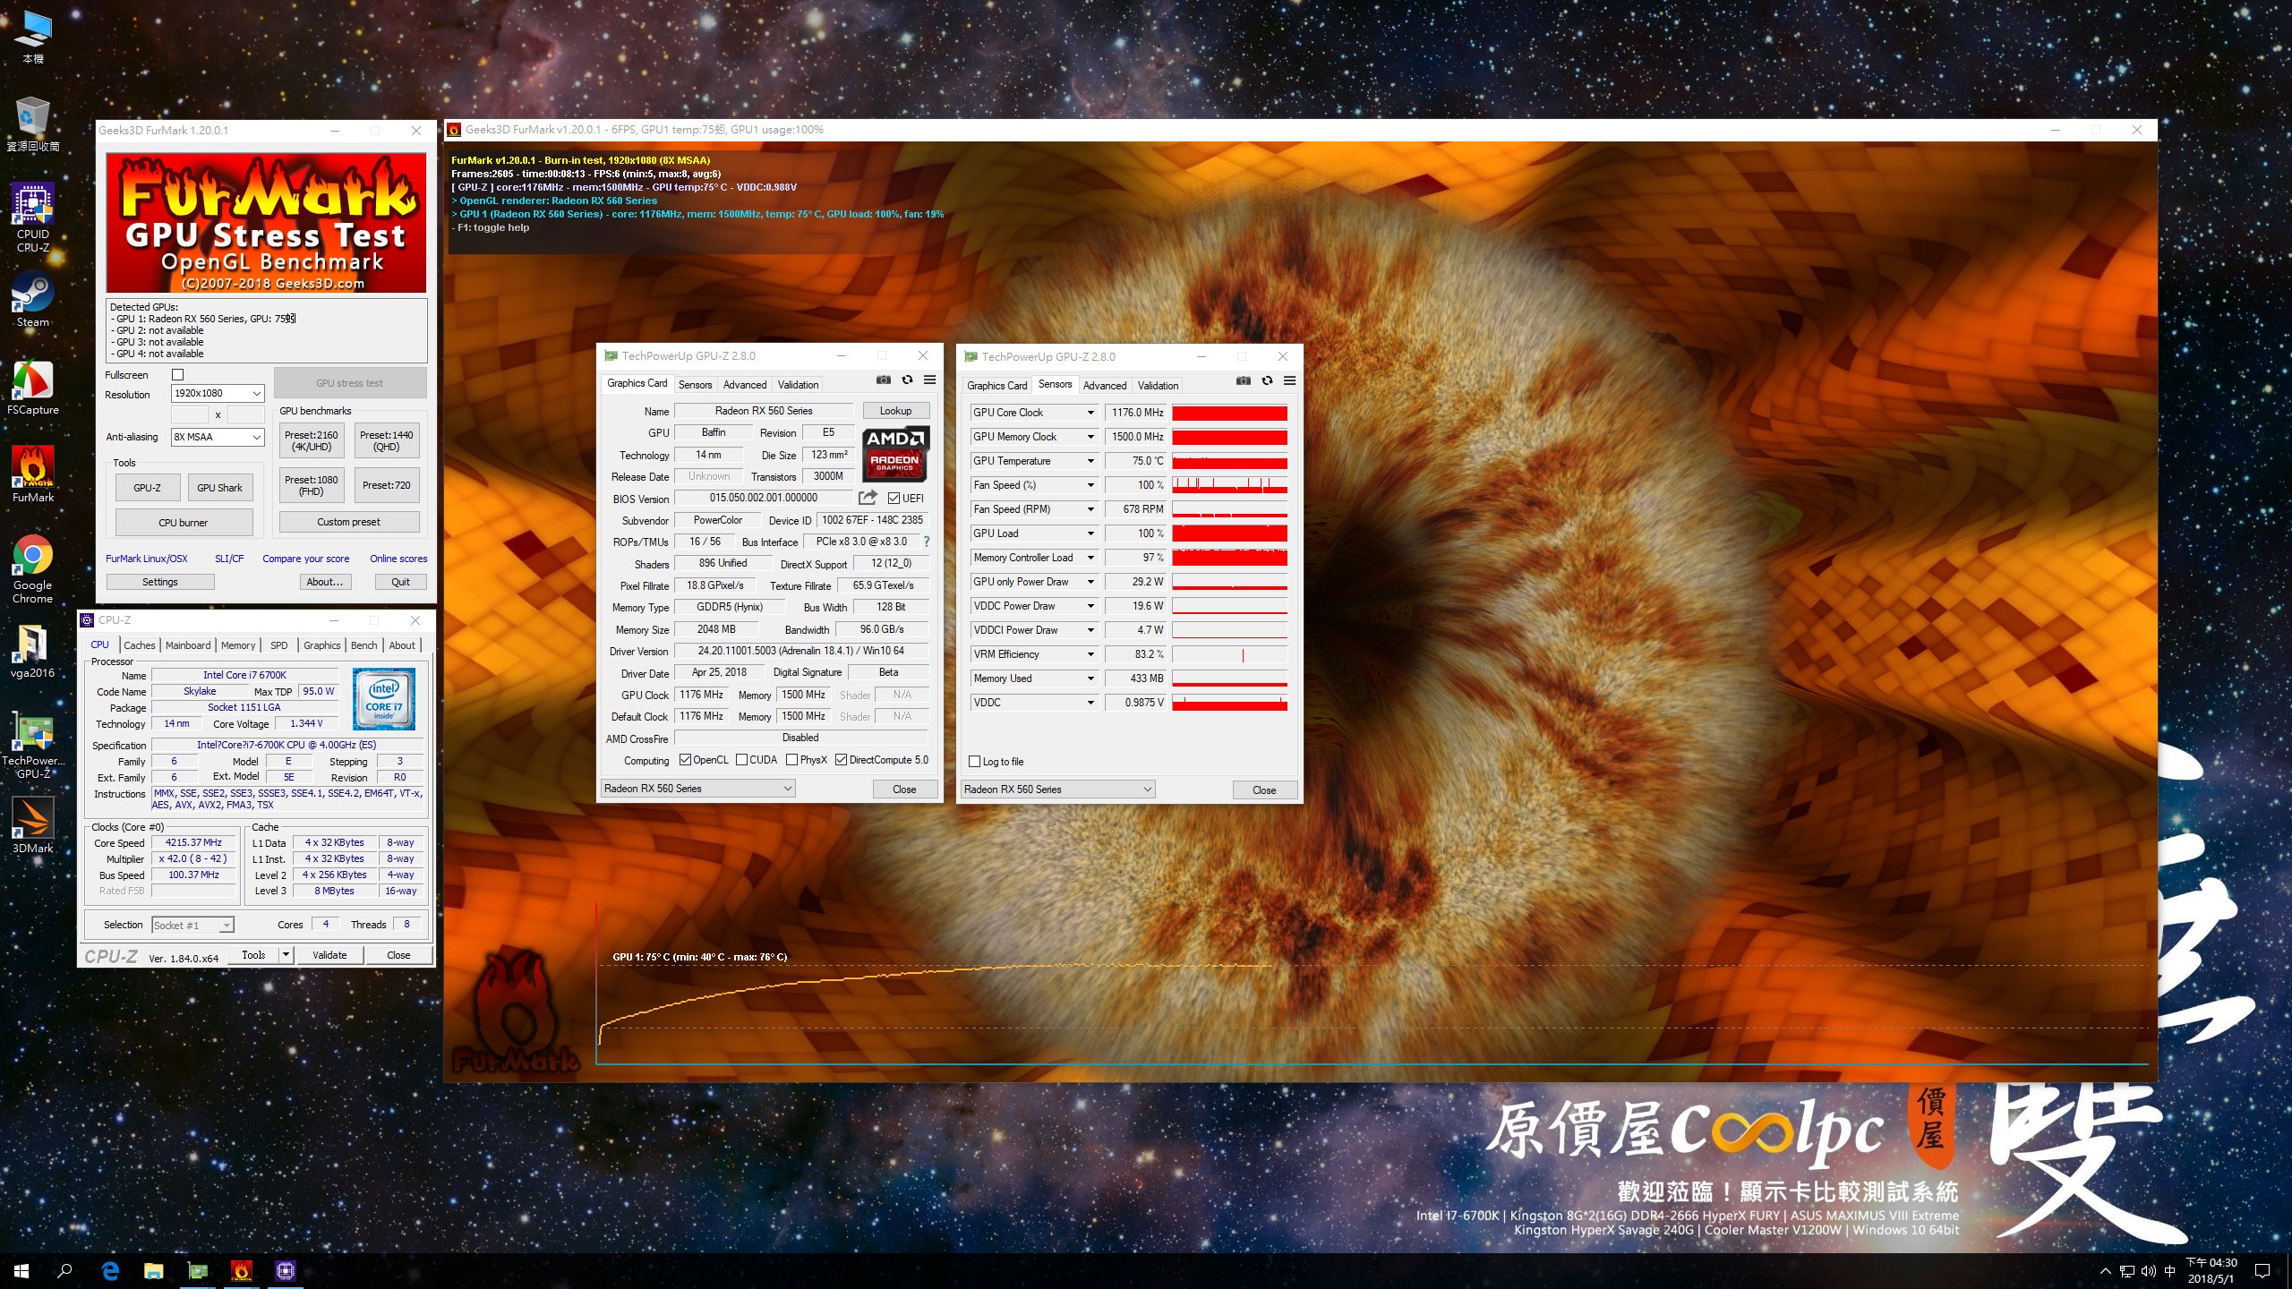Click the custom resolution width input field
Viewport: 2292px width, 1289px height.
[190, 414]
